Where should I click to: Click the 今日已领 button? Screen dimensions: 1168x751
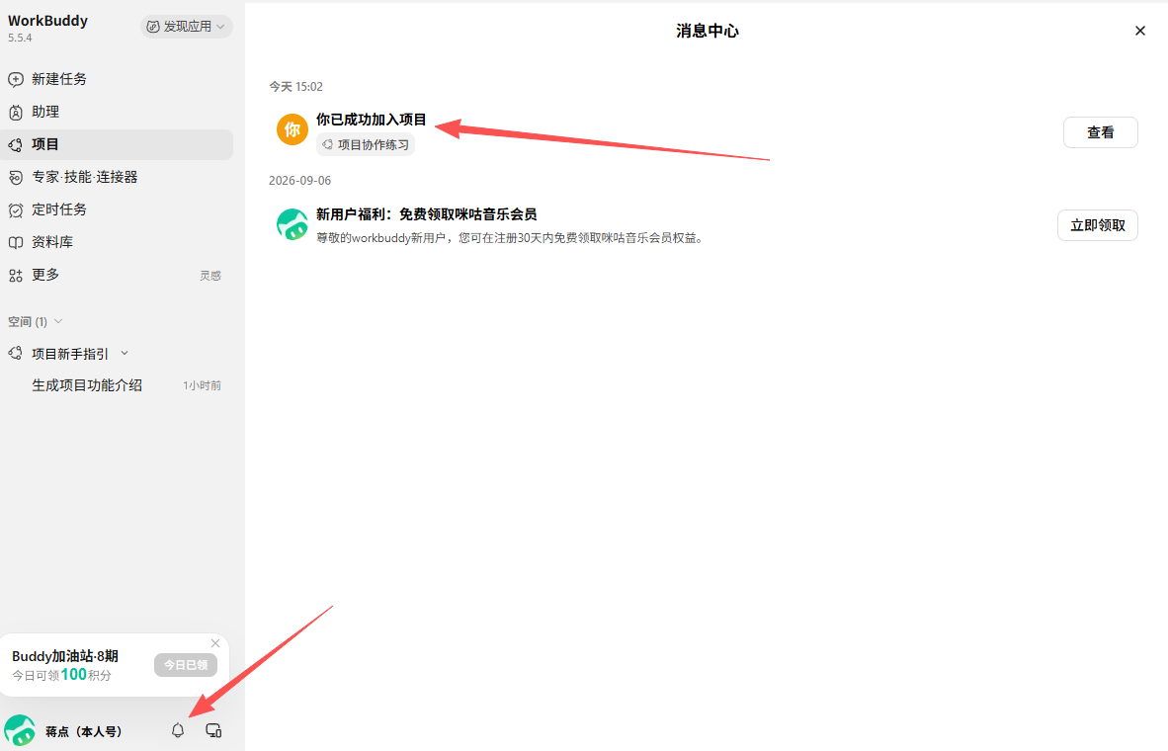pyautogui.click(x=186, y=665)
